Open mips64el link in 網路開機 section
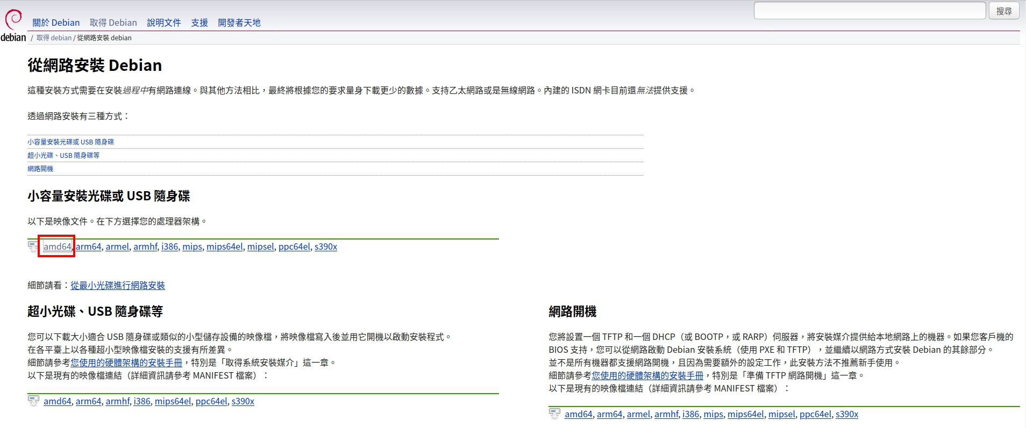 [x=746, y=414]
